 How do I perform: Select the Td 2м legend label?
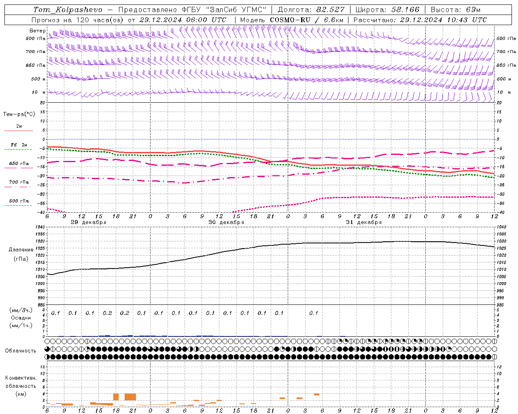coord(19,145)
